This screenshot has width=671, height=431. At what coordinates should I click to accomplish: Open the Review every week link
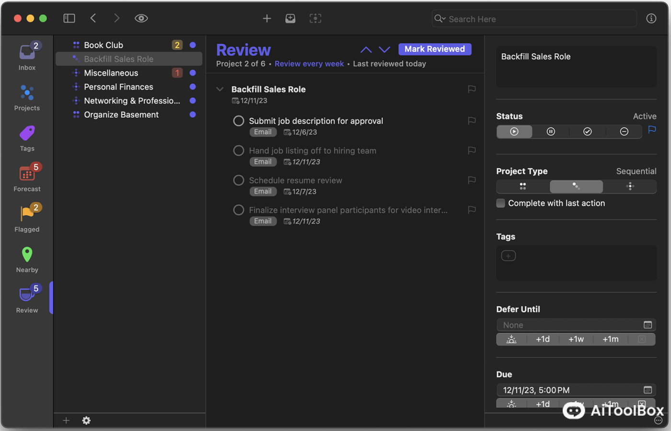click(x=309, y=63)
